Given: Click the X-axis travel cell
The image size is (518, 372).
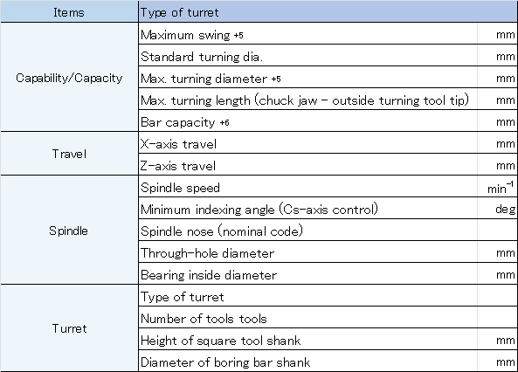Looking at the screenshot, I should tap(307, 142).
